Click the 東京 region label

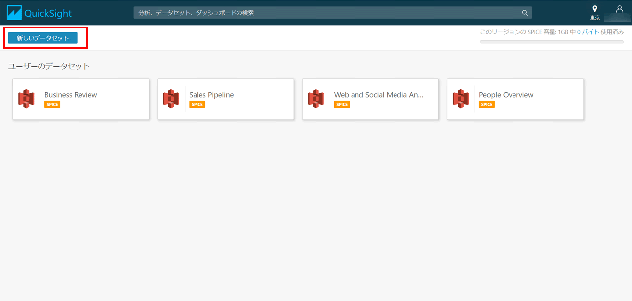[x=595, y=18]
